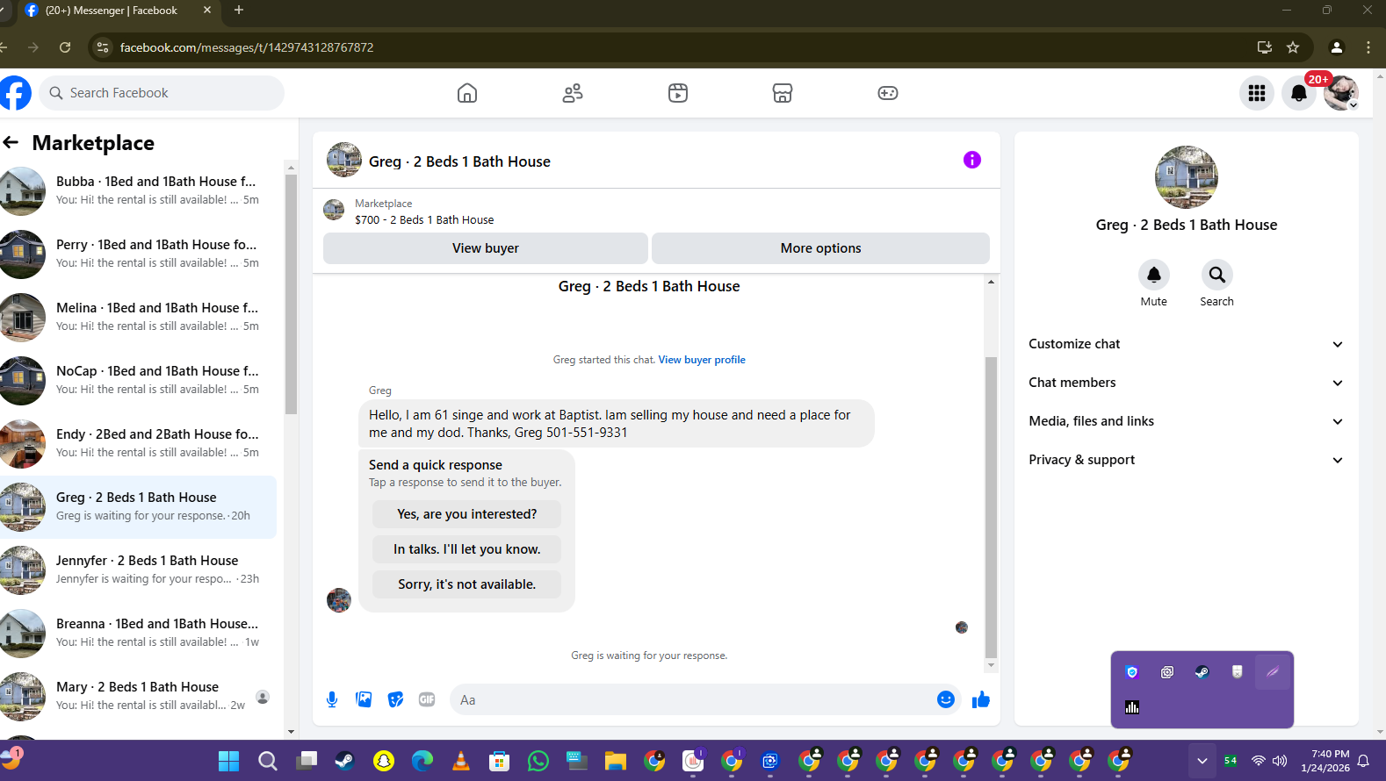Open Melina 1Bed and 1Bath House chat
1386x781 pixels.
139,318
